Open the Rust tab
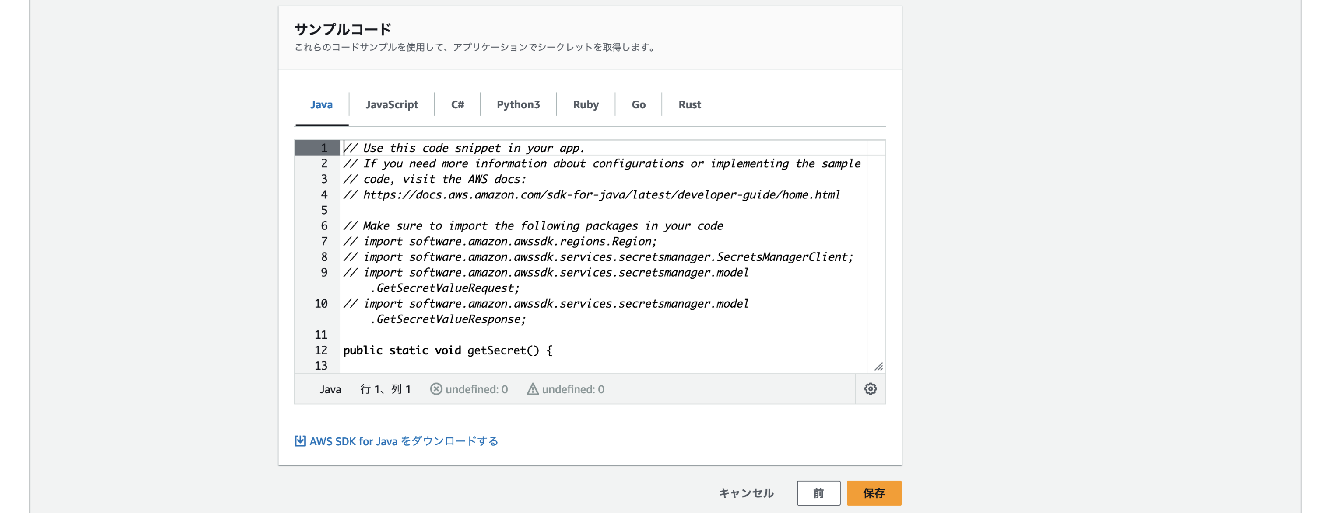The width and height of the screenshot is (1327, 513). point(689,104)
